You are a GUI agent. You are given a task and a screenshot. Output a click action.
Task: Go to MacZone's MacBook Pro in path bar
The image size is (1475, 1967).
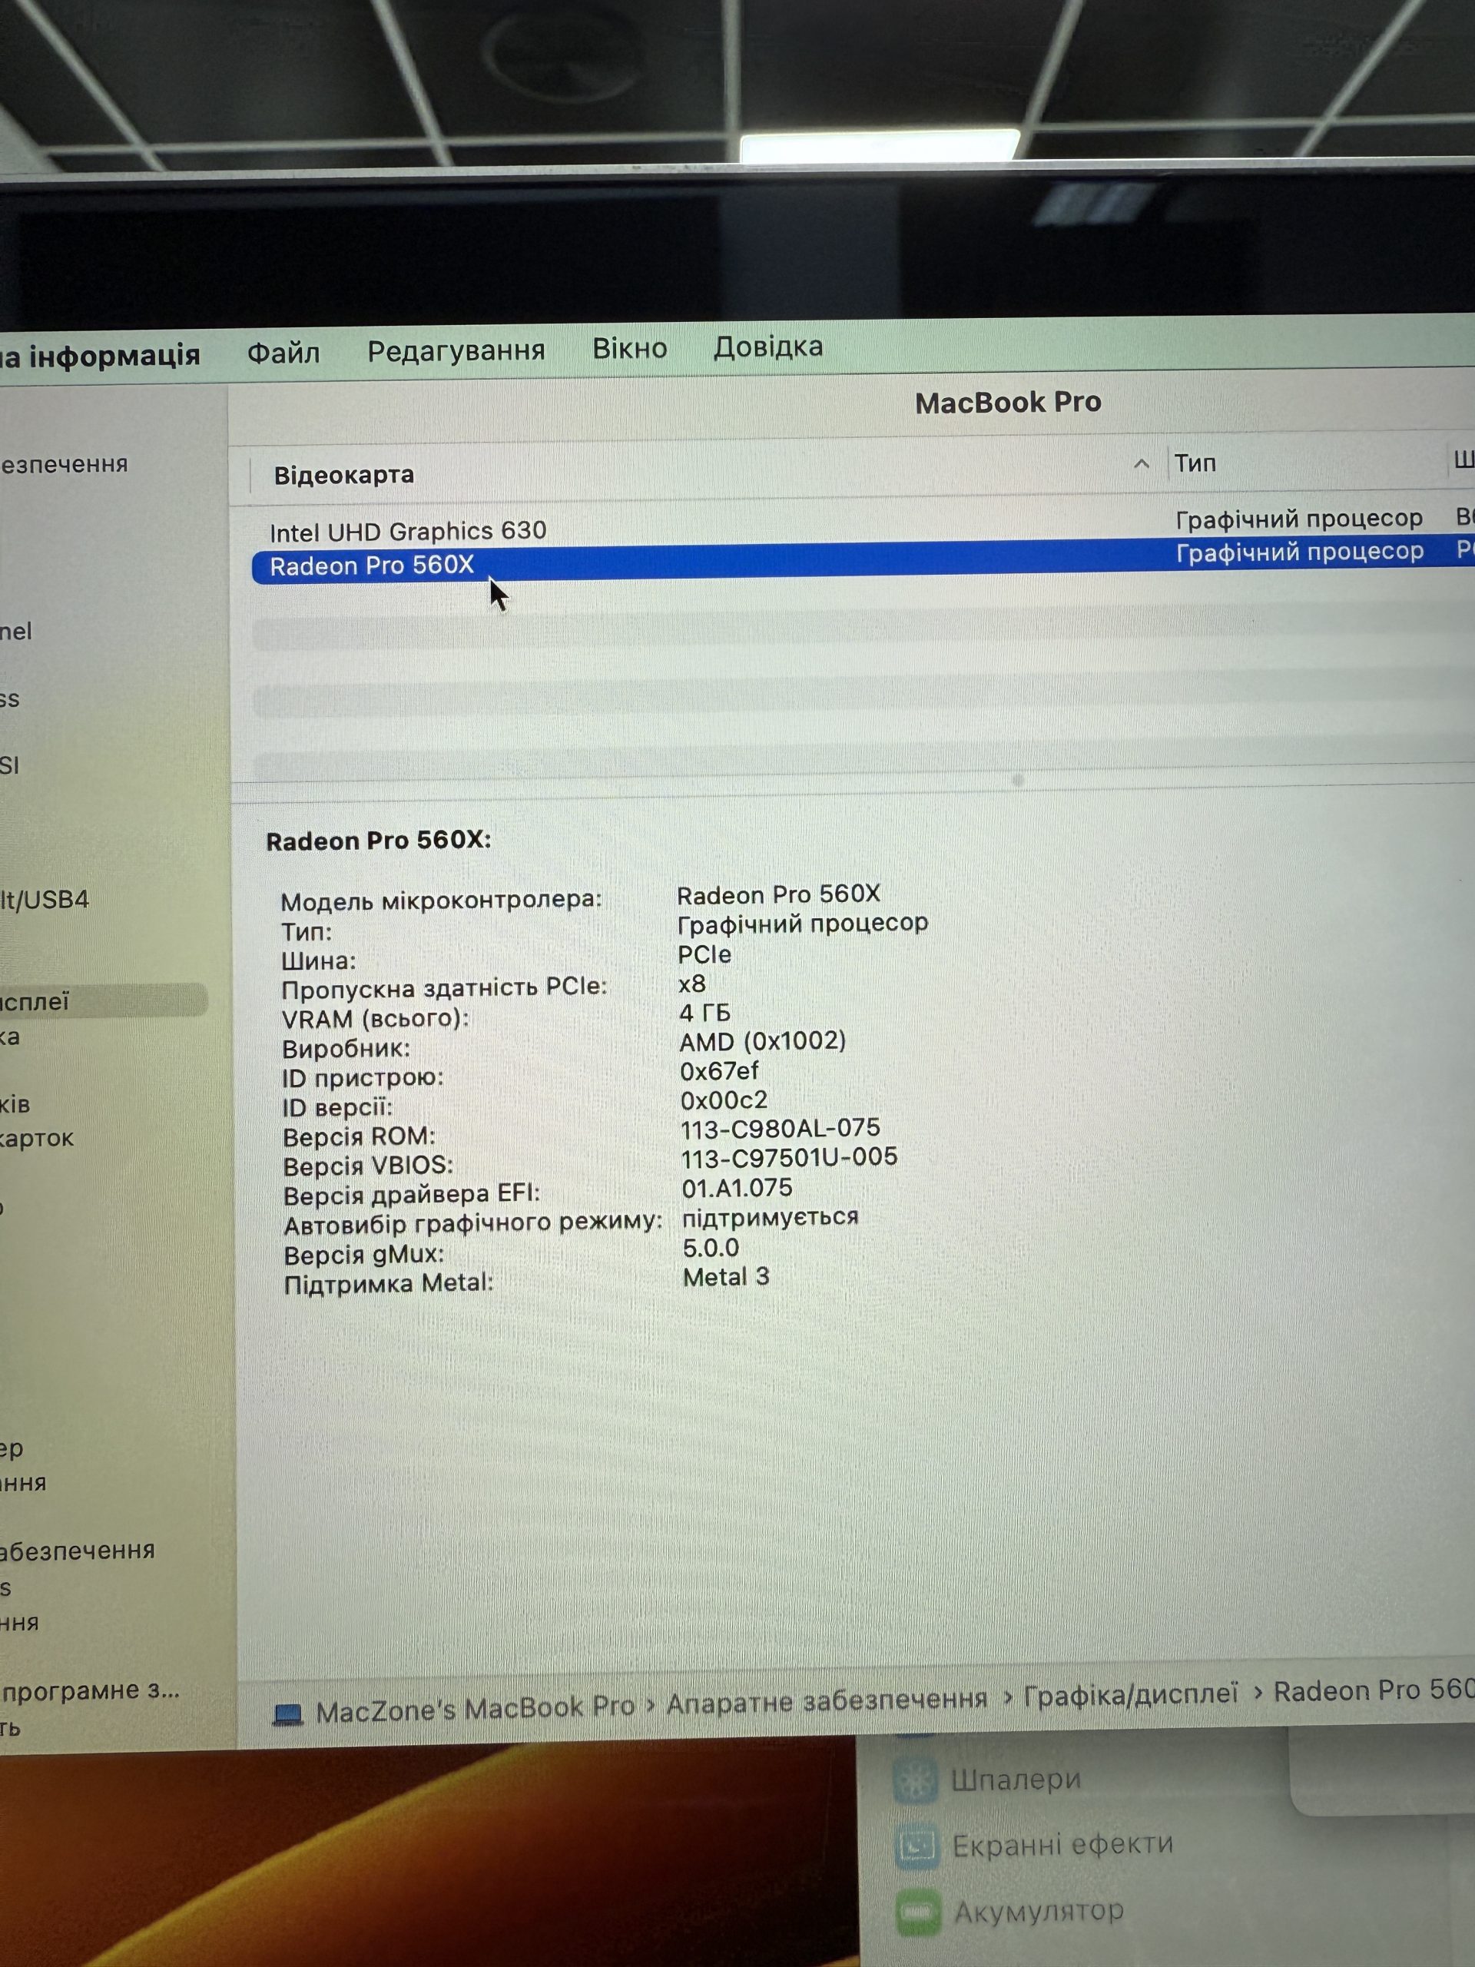click(475, 1708)
